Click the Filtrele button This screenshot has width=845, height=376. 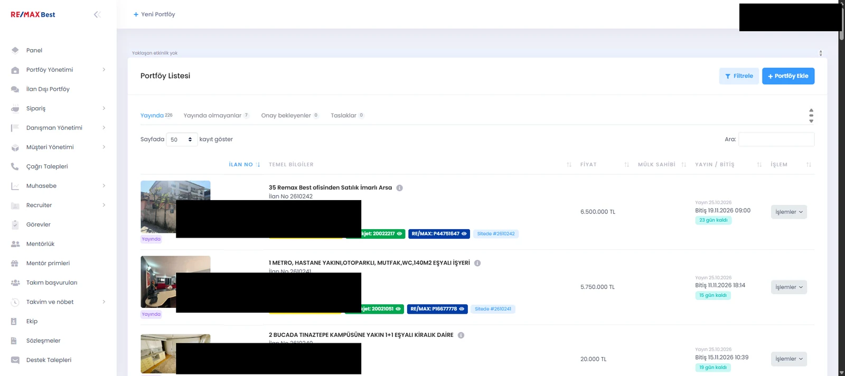pos(739,76)
